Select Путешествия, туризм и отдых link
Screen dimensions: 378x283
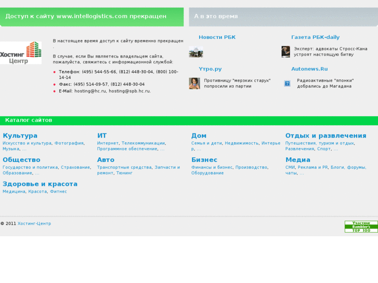point(320,143)
